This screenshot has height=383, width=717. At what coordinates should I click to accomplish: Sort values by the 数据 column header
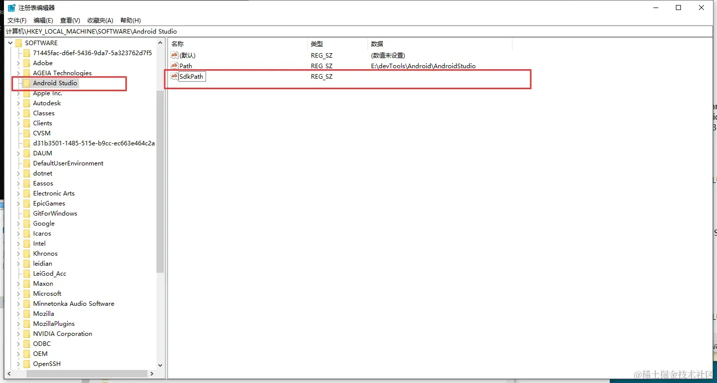pyautogui.click(x=440, y=44)
